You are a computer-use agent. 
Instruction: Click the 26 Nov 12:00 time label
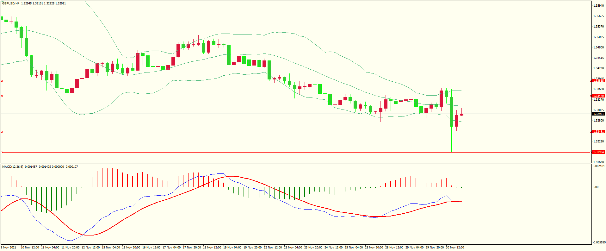click(394, 248)
